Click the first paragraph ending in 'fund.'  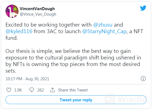[x=74, y=31]
